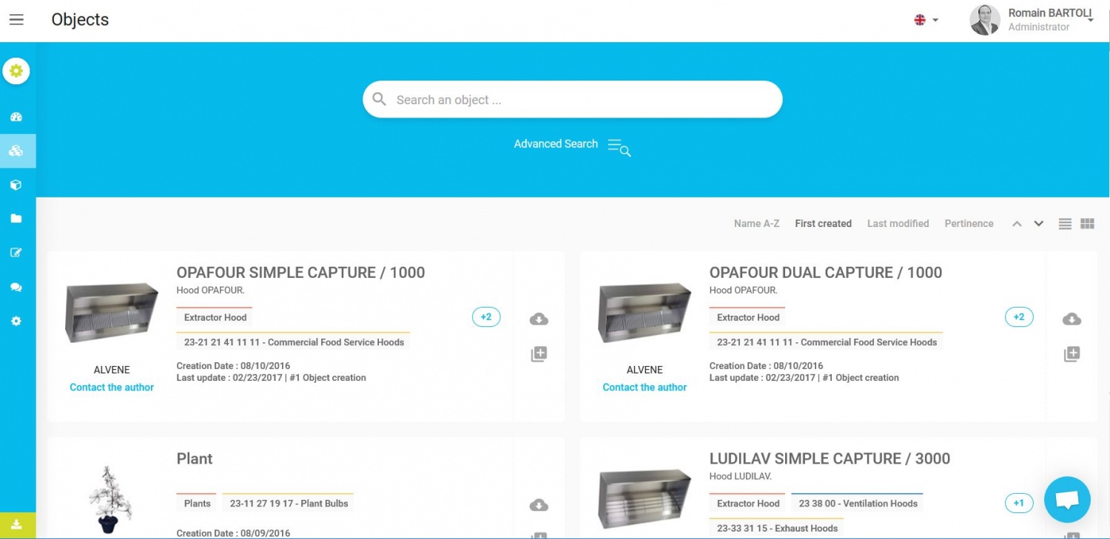This screenshot has height=539, width=1110.
Task: Sort objects by Last modified
Action: click(898, 223)
